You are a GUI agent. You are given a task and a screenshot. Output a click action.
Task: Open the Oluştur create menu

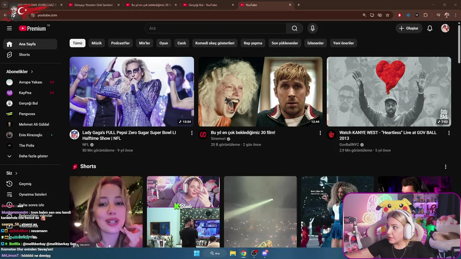pos(409,28)
